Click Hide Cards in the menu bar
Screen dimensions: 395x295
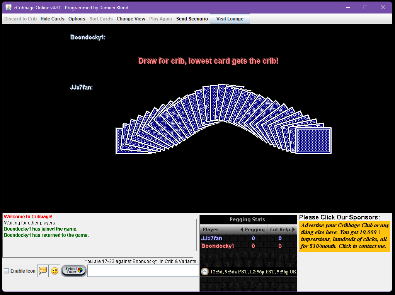tap(52, 19)
